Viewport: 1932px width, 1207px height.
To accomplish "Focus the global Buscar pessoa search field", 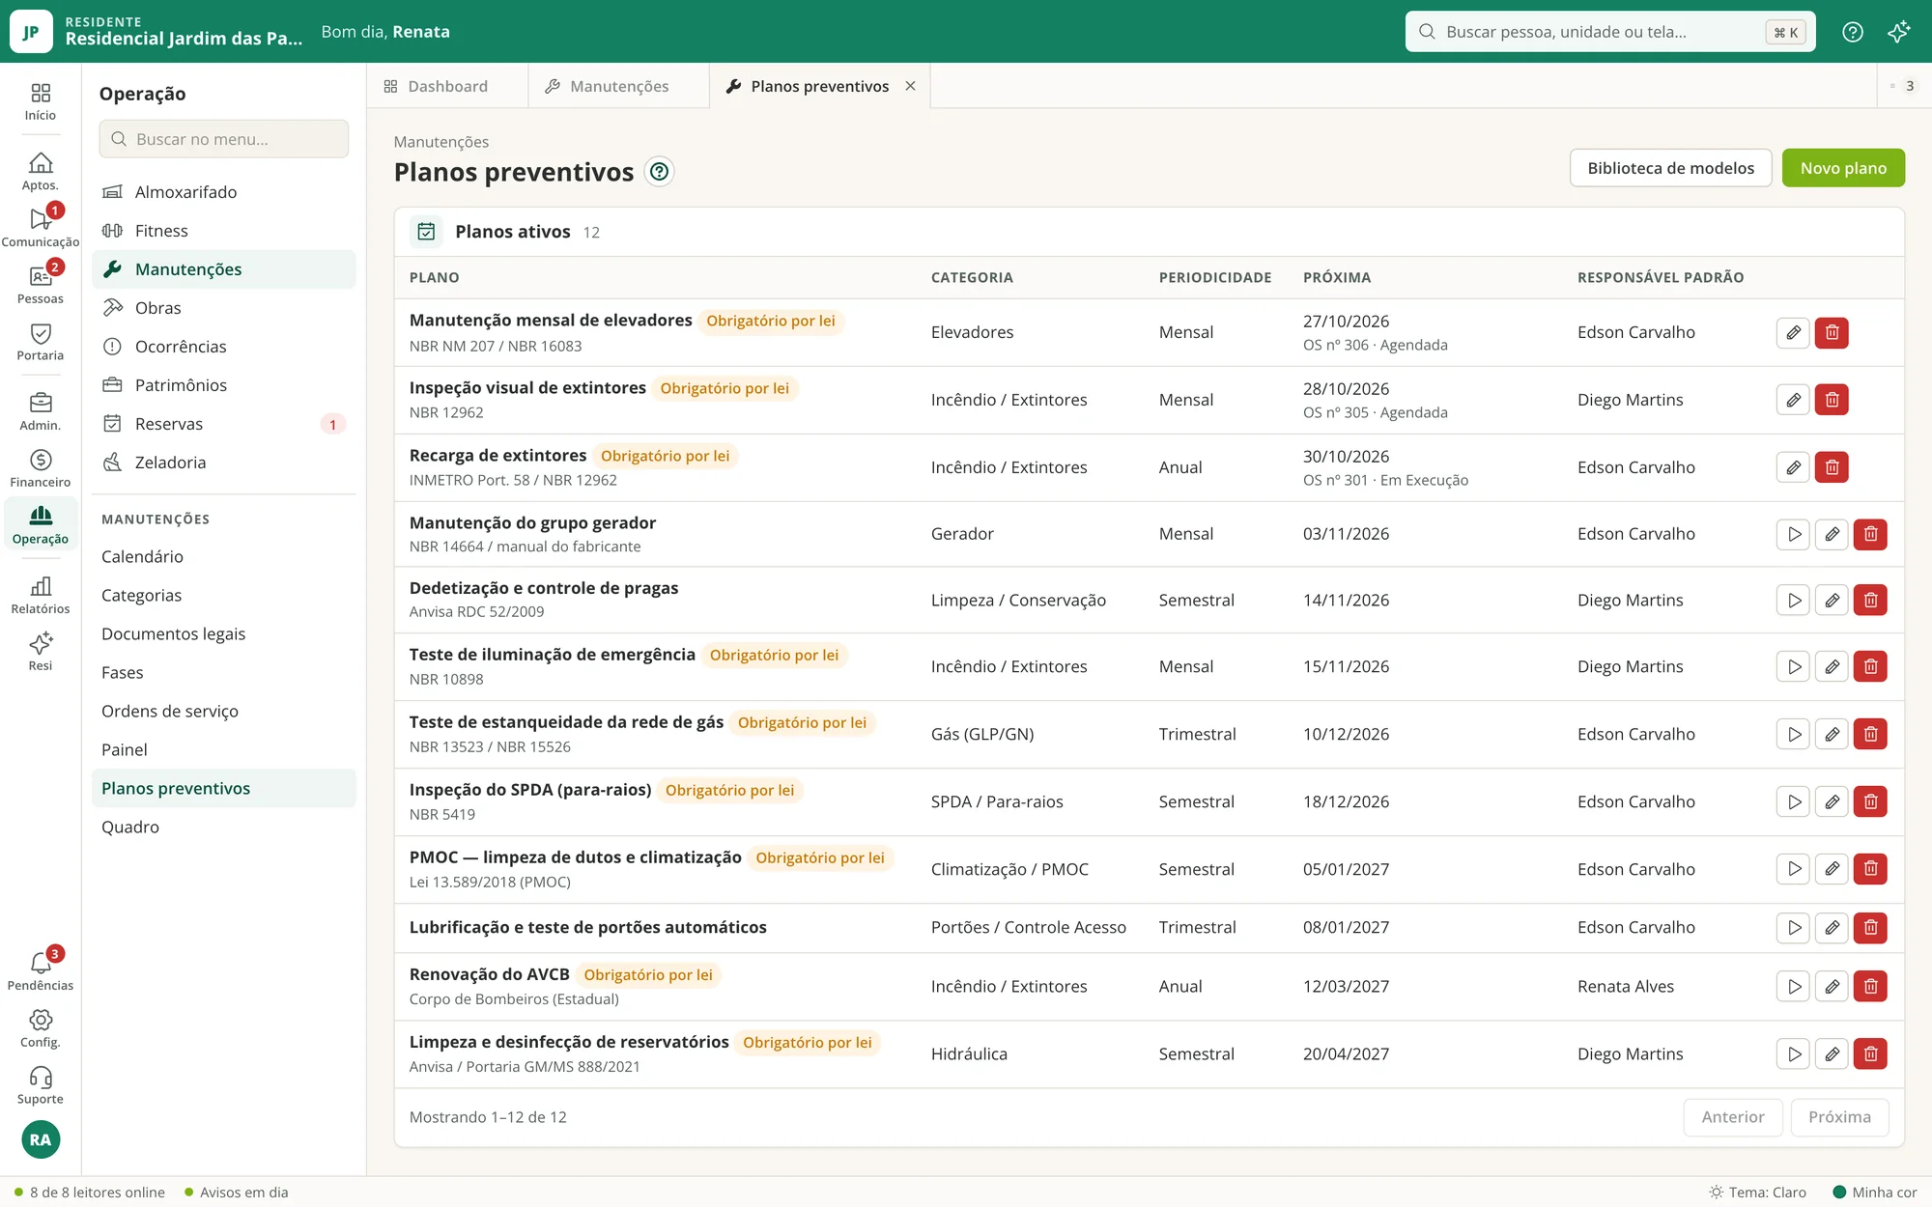I will [x=1609, y=32].
